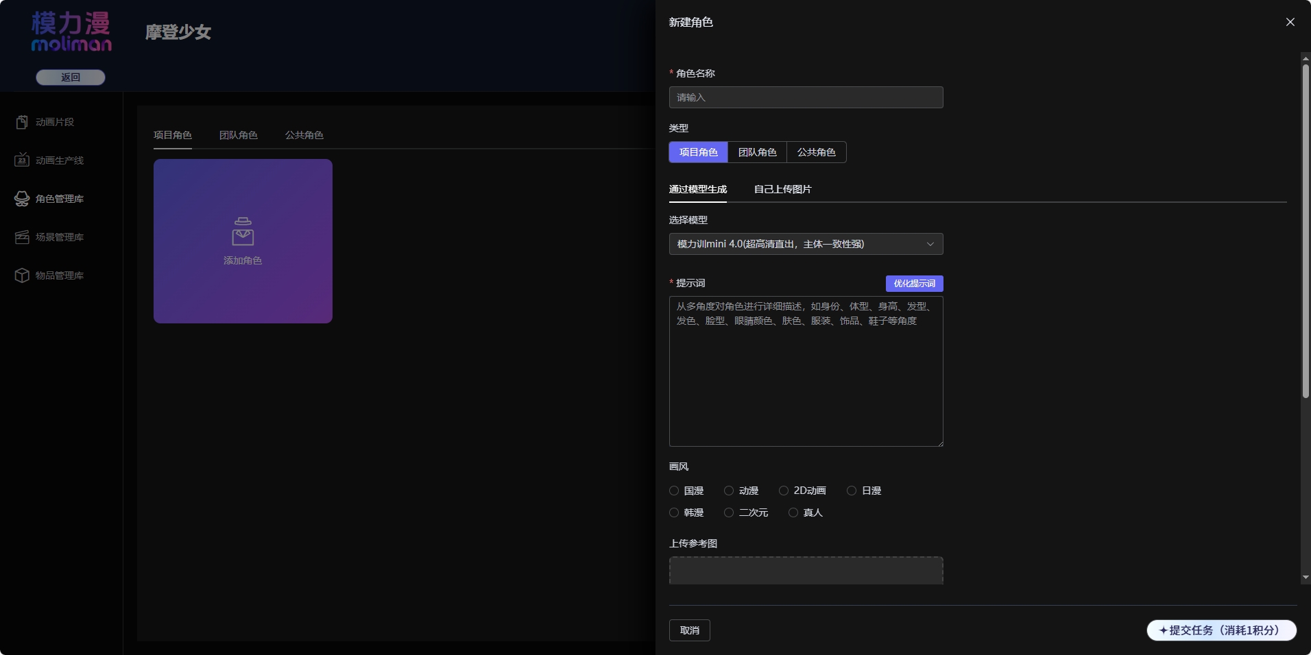This screenshot has height=655, width=1311.
Task: Click the 物品管理库 sidebar icon
Action: [22, 275]
